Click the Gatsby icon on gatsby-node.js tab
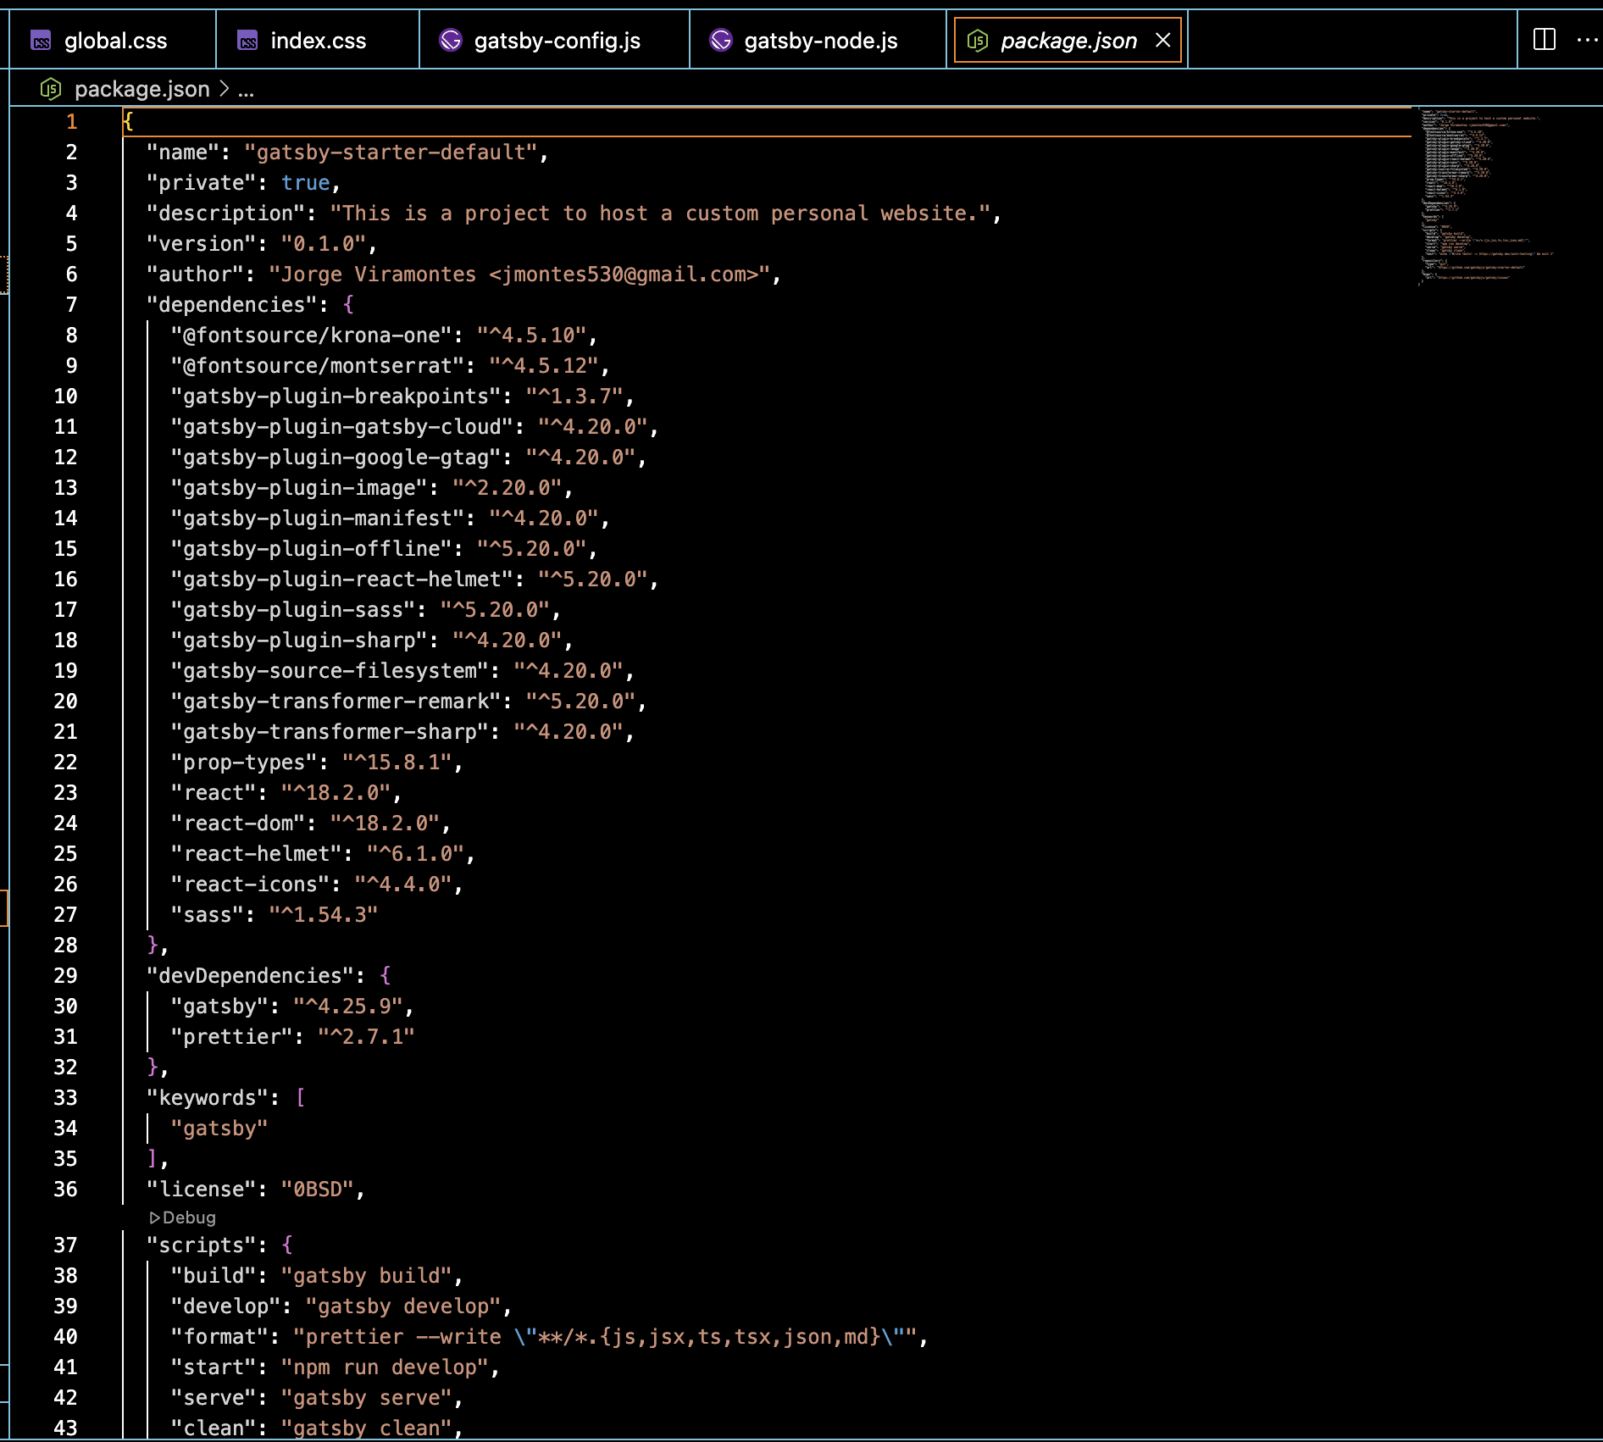 [x=721, y=39]
